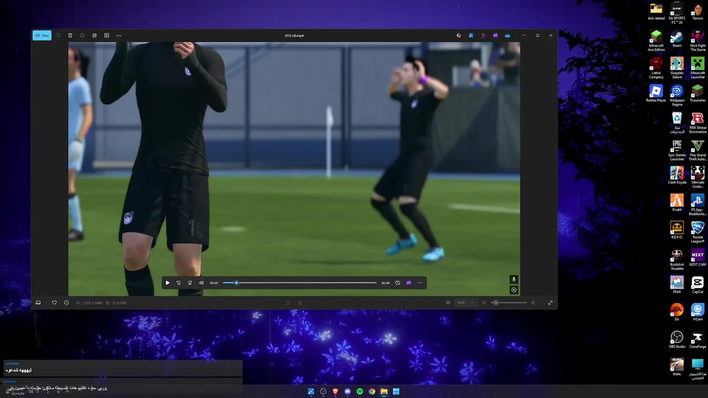The width and height of the screenshot is (708, 398).
Task: Skip forward 30 seconds
Action: pyautogui.click(x=190, y=283)
